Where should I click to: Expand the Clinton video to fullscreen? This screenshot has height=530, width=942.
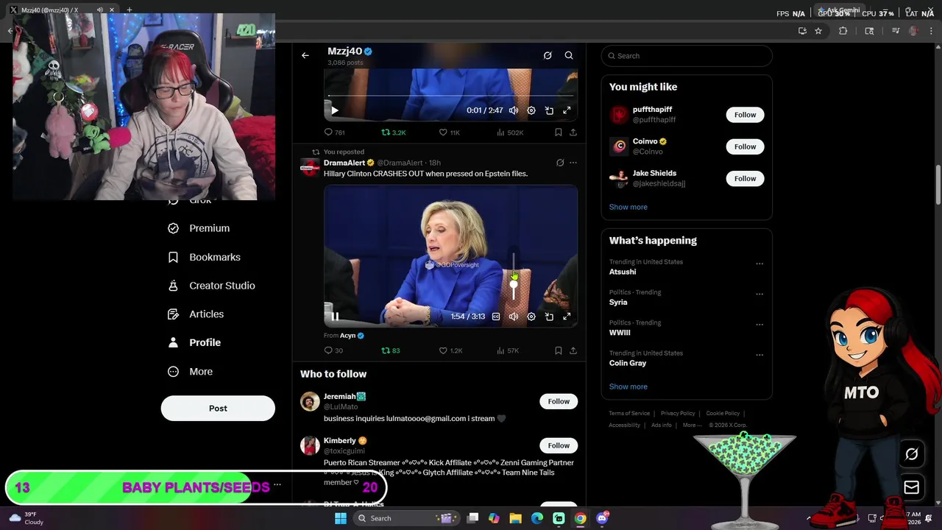(567, 317)
